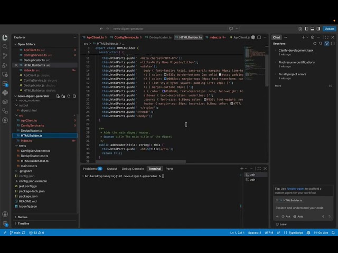Open the Explorer view in activity bar
338x253 pixels.
5,37
